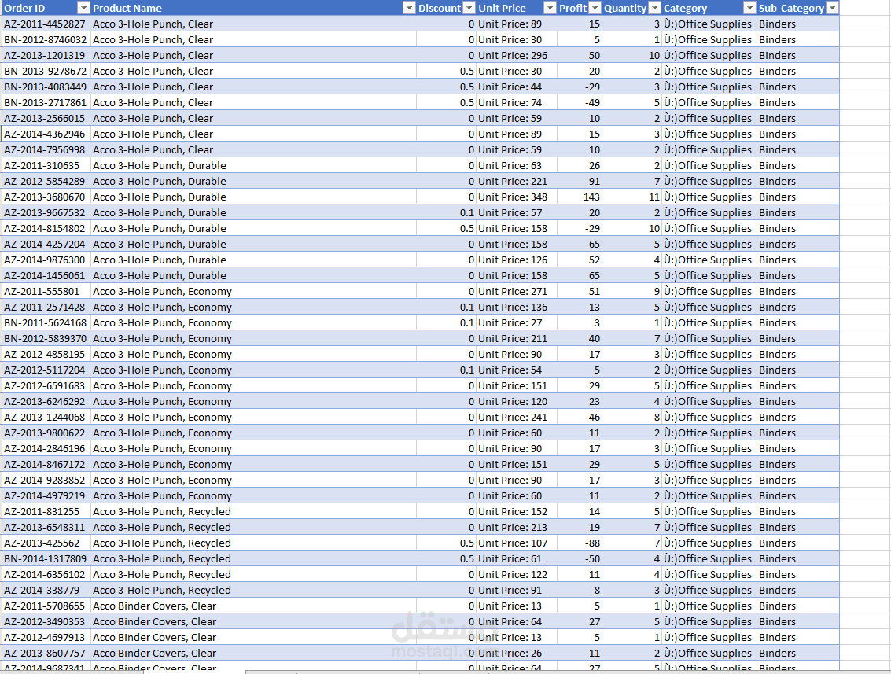This screenshot has width=891, height=674.
Task: Open the Quantity column filter dropdown
Action: point(654,8)
